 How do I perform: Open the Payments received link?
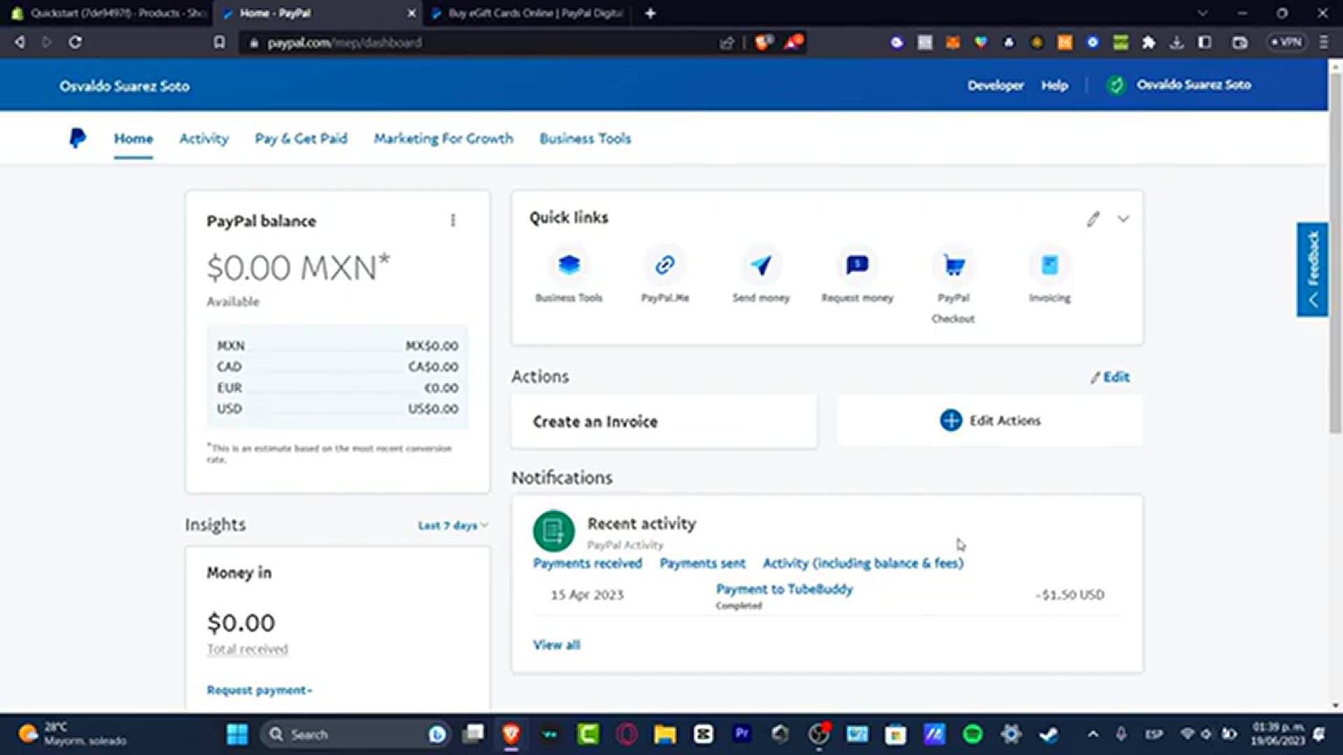click(588, 563)
